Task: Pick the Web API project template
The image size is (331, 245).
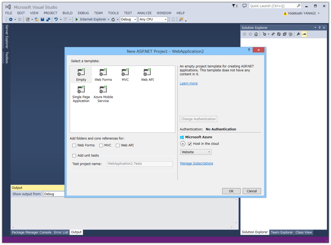Action: [x=147, y=75]
